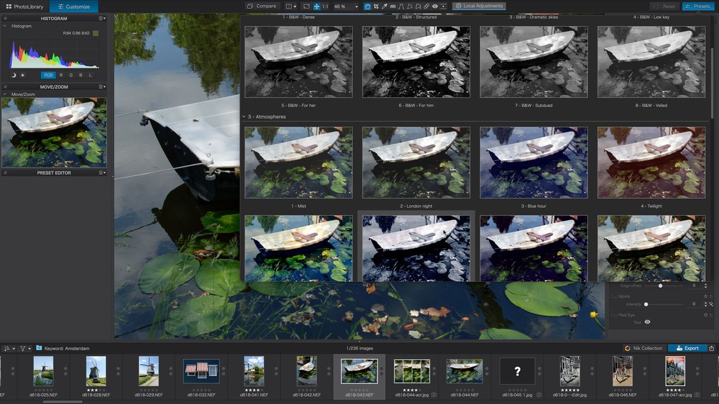Click the Red Eye favorite star icon
The image size is (719, 404).
pos(705,315)
